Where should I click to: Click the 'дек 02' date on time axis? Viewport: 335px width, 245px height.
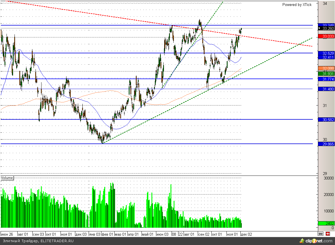tap(246, 235)
